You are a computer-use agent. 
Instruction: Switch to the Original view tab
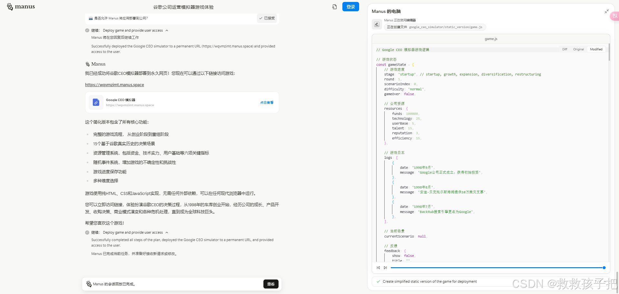pyautogui.click(x=578, y=49)
